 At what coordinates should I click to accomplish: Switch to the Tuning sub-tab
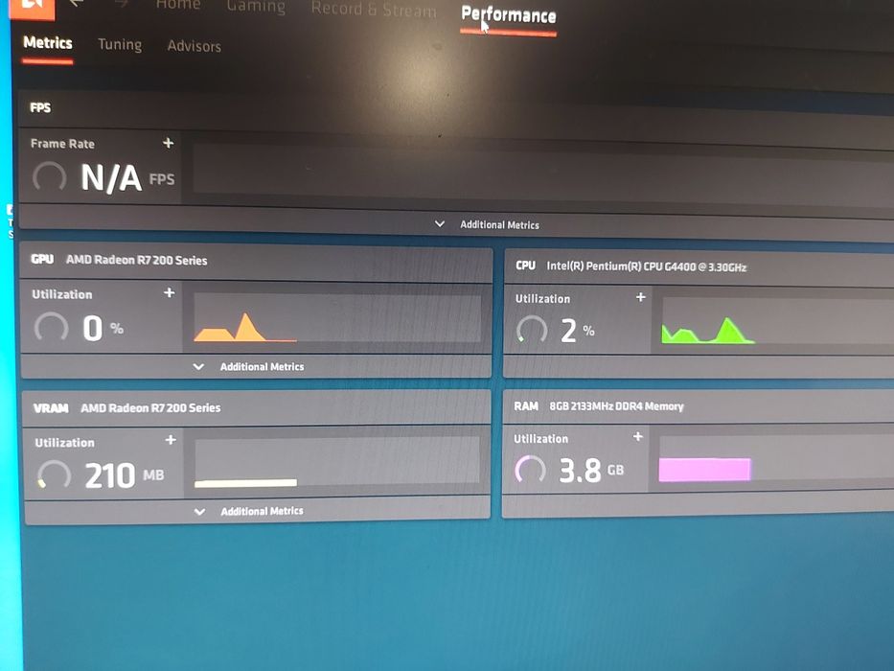(x=120, y=44)
